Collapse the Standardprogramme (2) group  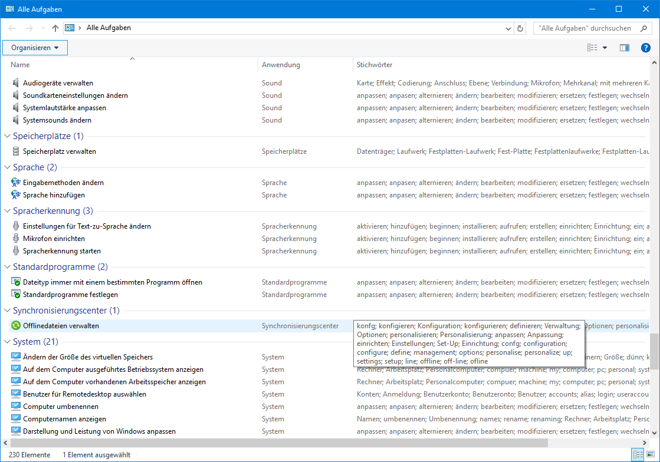(7, 266)
